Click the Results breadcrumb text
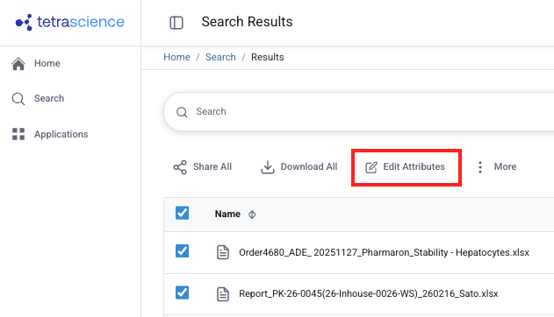This screenshot has width=554, height=317. [x=268, y=57]
